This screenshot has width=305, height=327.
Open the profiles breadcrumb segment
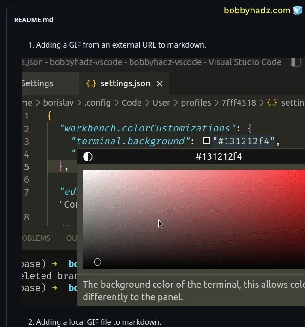(x=196, y=102)
